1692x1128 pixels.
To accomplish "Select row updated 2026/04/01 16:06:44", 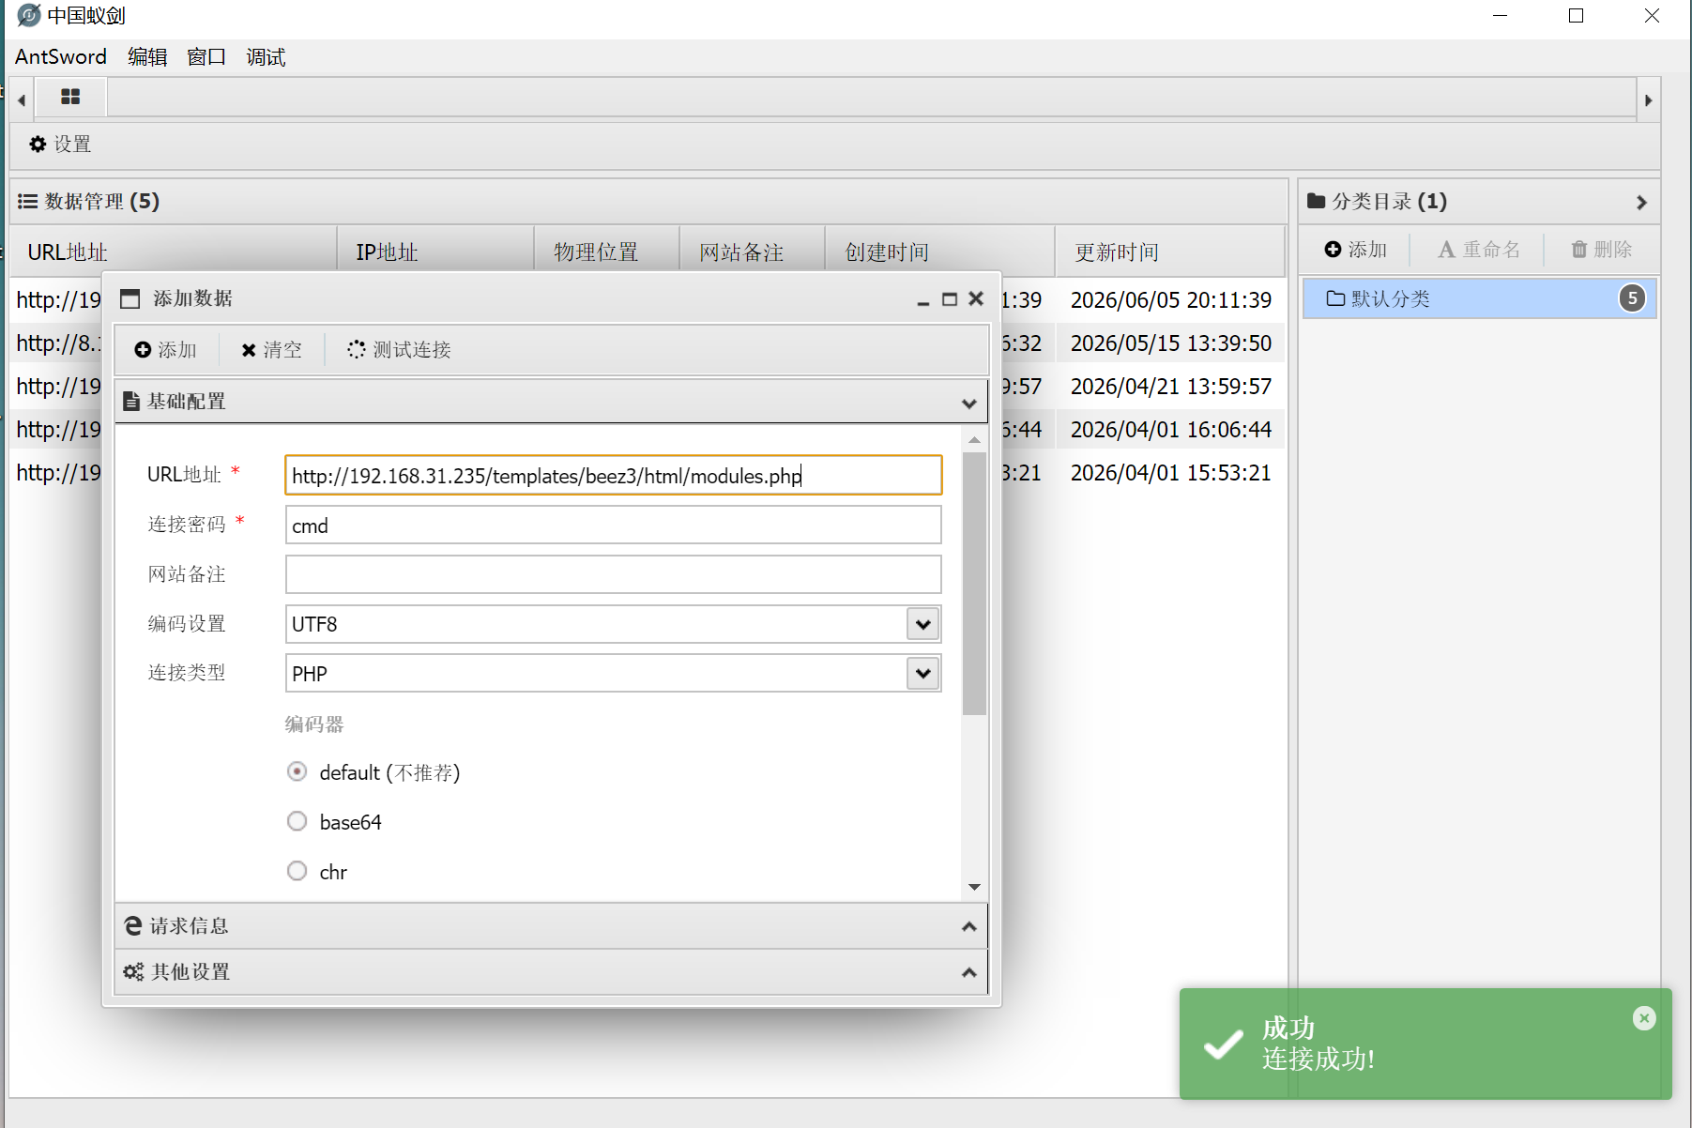I will tap(1171, 429).
